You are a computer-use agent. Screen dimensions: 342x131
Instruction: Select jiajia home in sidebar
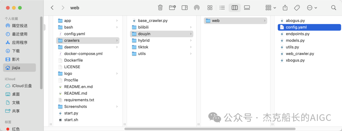click(20, 68)
